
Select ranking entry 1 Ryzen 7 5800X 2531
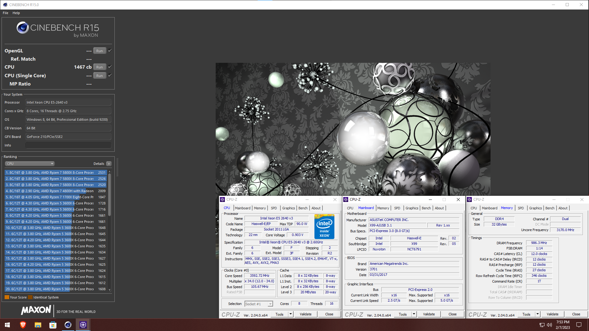[56, 173]
